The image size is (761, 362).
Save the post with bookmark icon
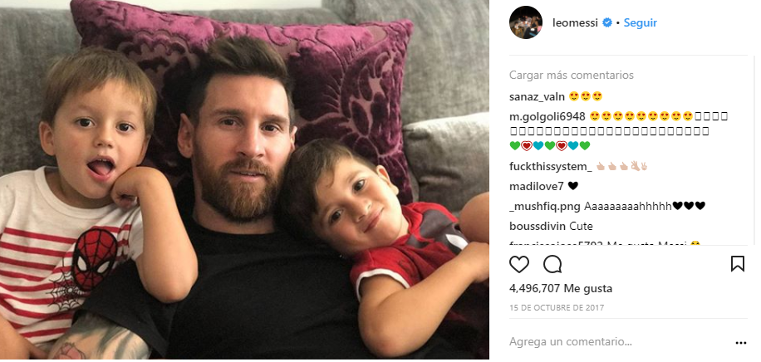coord(737,264)
